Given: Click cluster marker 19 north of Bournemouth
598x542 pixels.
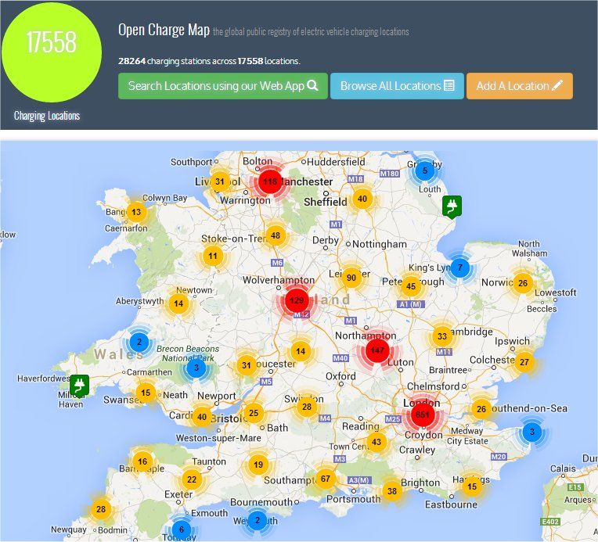Looking at the screenshot, I should [258, 465].
